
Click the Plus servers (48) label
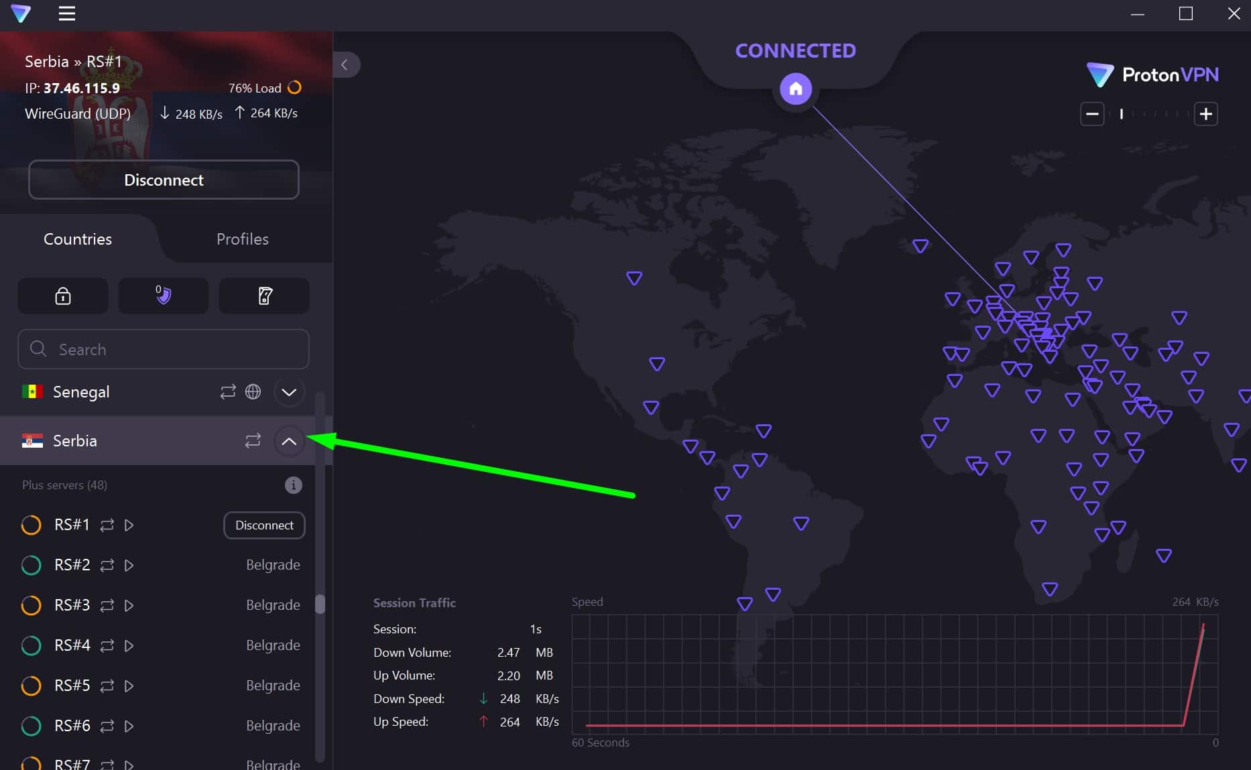click(x=64, y=485)
